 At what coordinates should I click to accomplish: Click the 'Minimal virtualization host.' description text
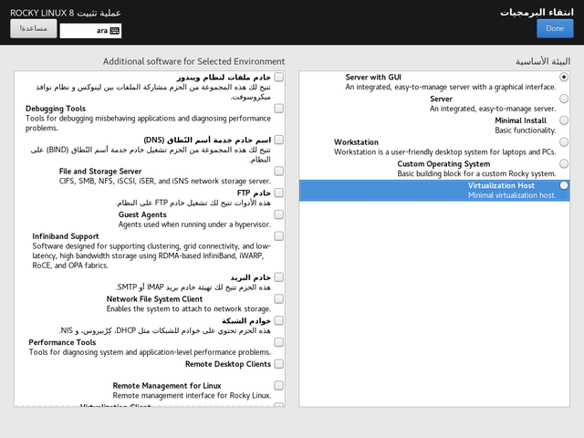(x=512, y=195)
